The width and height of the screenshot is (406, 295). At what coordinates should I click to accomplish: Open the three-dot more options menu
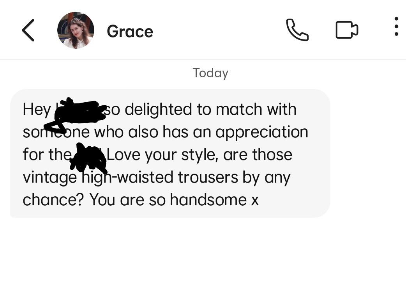[396, 27]
